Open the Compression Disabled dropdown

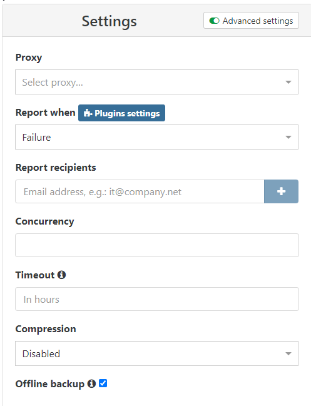pyautogui.click(x=156, y=353)
